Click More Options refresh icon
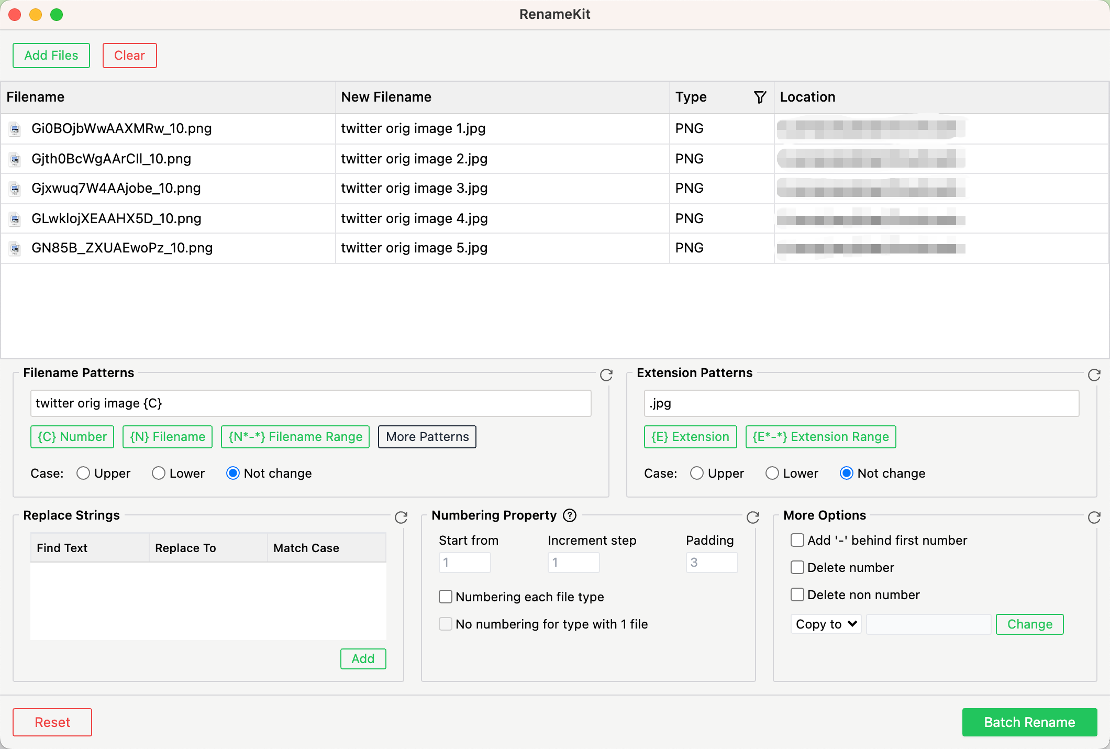The width and height of the screenshot is (1110, 749). click(x=1094, y=517)
